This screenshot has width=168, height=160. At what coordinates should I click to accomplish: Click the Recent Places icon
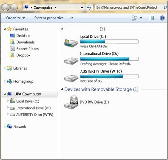(x=12, y=48)
